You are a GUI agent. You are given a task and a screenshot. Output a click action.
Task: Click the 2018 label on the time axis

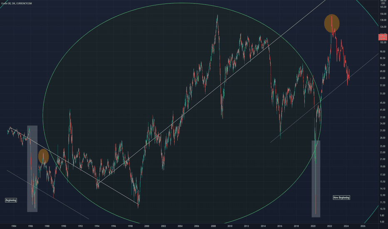click(x=296, y=226)
